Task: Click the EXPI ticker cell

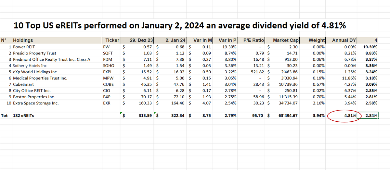Action: (111, 72)
